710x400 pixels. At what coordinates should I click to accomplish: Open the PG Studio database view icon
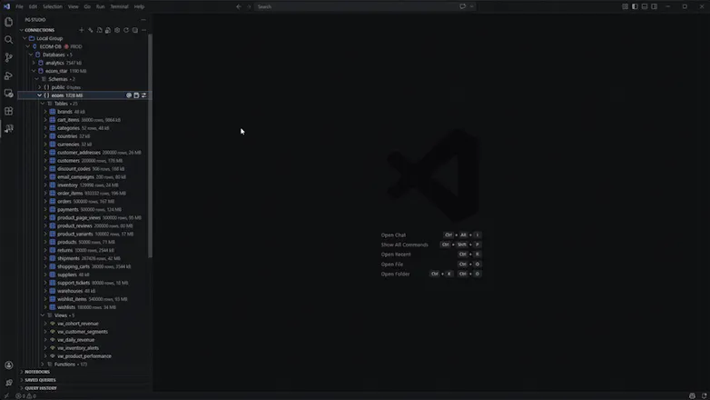pyautogui.click(x=8, y=129)
